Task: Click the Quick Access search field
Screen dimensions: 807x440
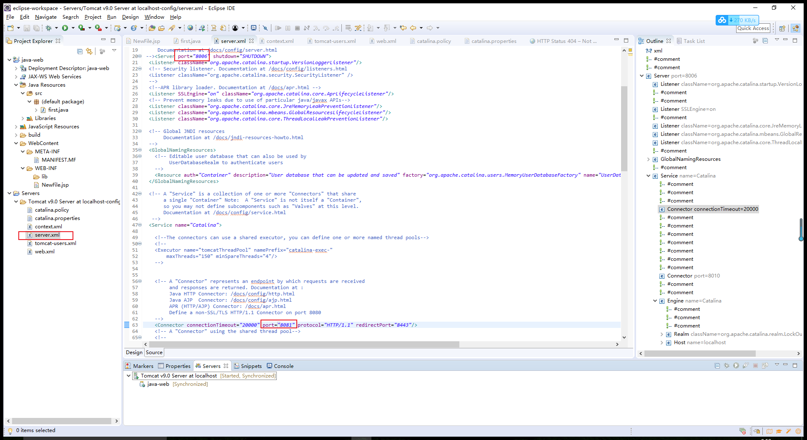Action: click(x=753, y=28)
